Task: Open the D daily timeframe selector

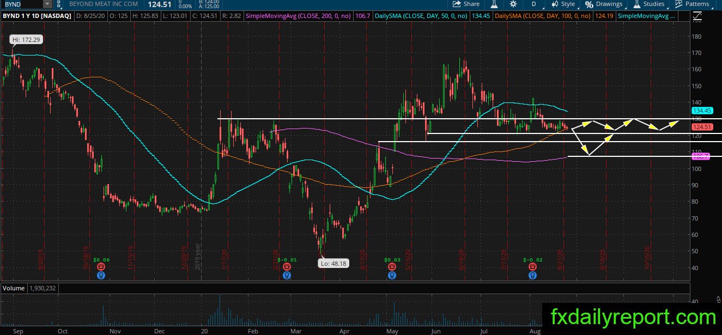Action: [533, 4]
